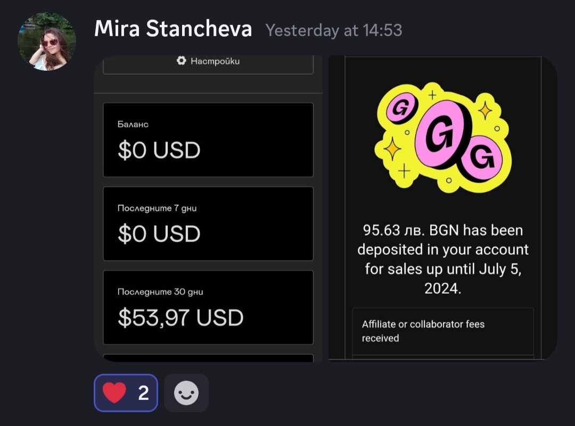Open the Баланс balance card

coord(208,139)
